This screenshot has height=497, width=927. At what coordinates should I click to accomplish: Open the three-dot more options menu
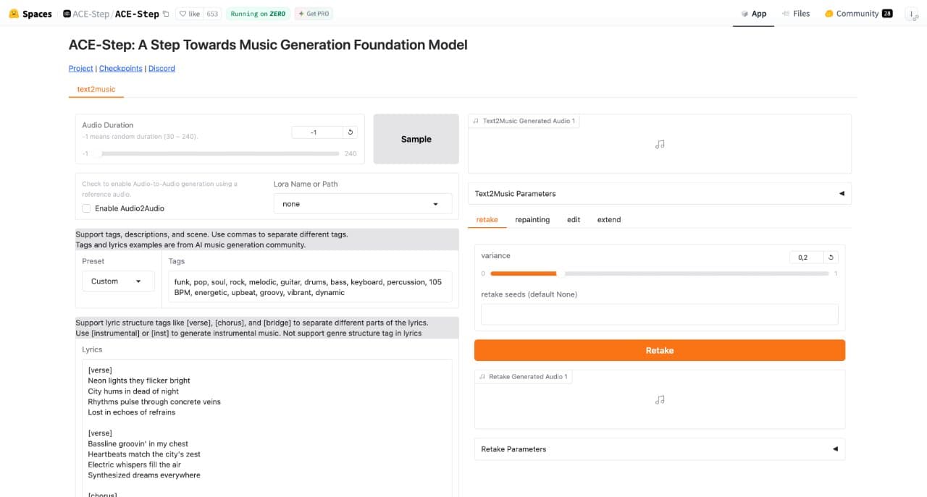(913, 14)
